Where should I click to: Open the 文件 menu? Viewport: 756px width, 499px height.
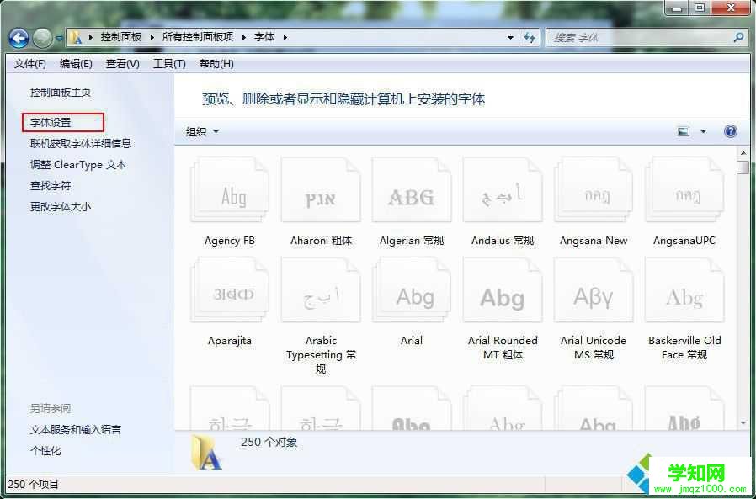(x=29, y=63)
